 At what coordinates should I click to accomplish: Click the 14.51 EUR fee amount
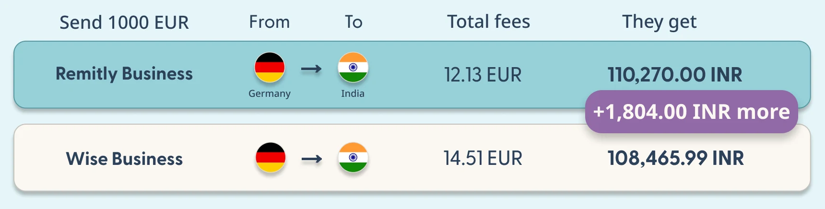[x=483, y=158]
